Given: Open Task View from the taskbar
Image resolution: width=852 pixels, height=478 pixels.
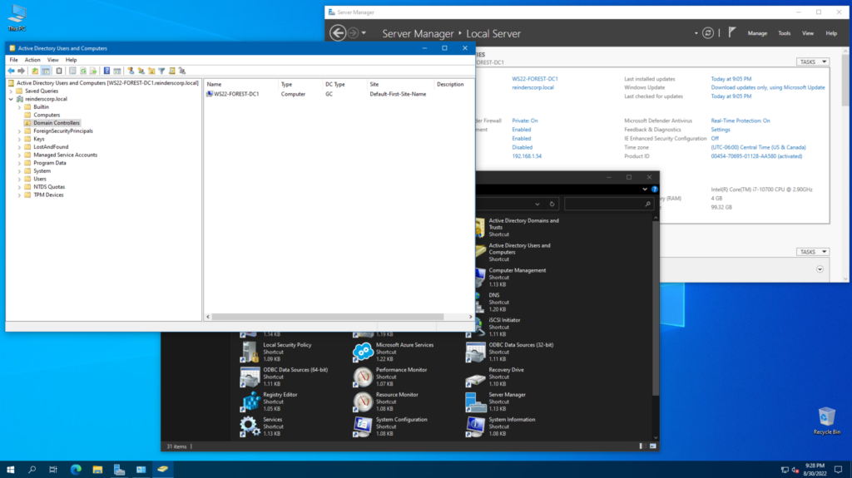Looking at the screenshot, I should [x=53, y=470].
